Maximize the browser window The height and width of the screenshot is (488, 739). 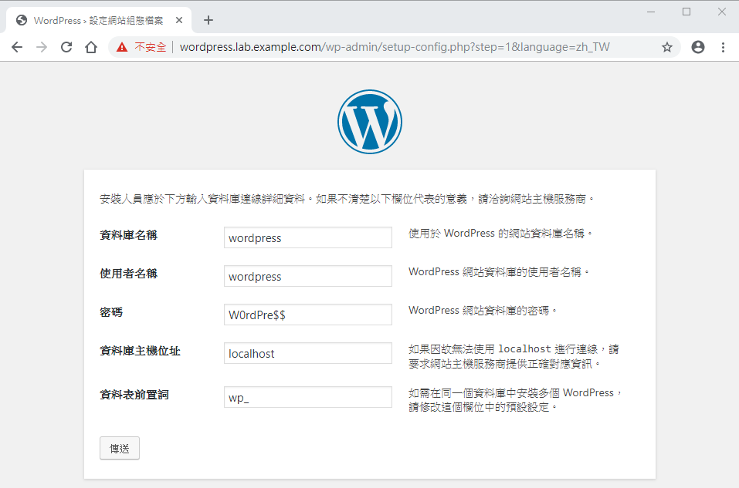[686, 12]
